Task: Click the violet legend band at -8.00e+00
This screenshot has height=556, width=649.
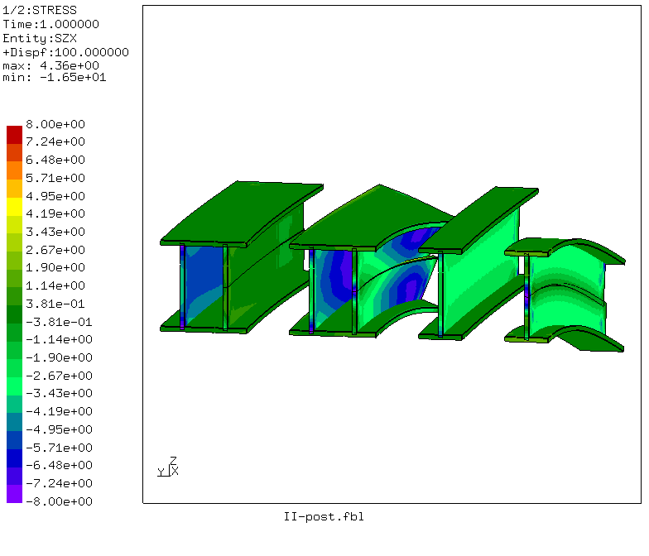Action: tap(15, 494)
